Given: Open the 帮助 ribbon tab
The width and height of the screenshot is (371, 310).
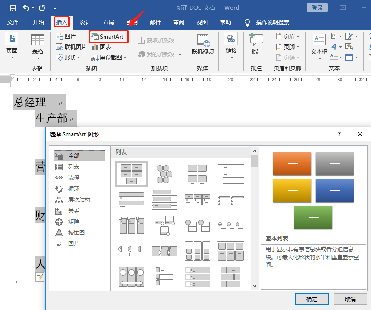Looking at the screenshot, I should tap(226, 22).
